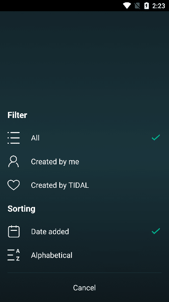Click the Filter section heading
Viewport: 169px width, 302px height.
(x=17, y=115)
